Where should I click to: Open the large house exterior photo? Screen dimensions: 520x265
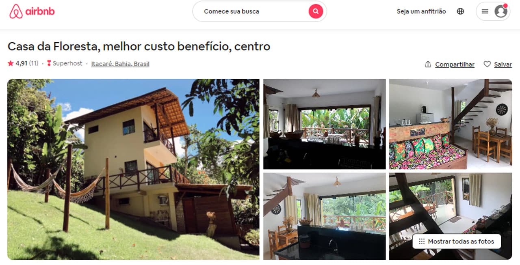(133, 169)
